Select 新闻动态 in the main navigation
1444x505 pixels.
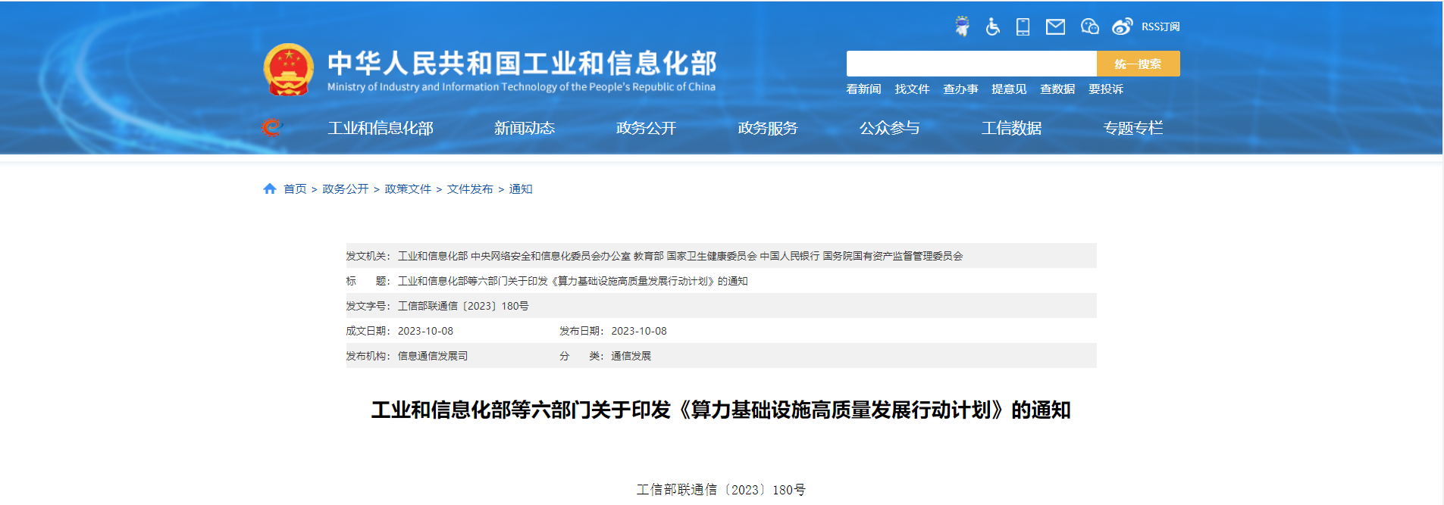525,128
